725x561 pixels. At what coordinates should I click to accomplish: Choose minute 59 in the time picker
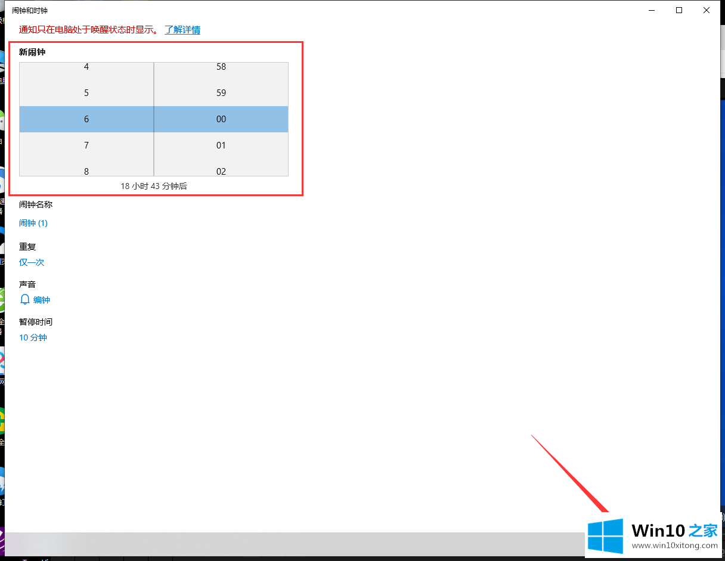tap(221, 93)
